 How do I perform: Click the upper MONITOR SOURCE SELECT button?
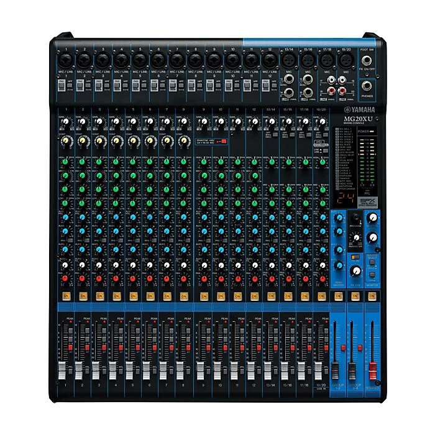pyautogui.click(x=372, y=262)
